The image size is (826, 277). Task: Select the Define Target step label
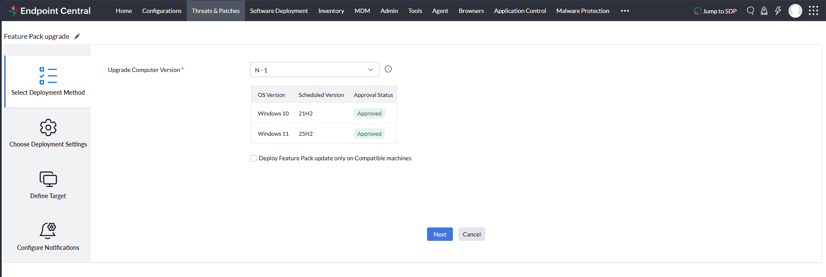point(48,196)
